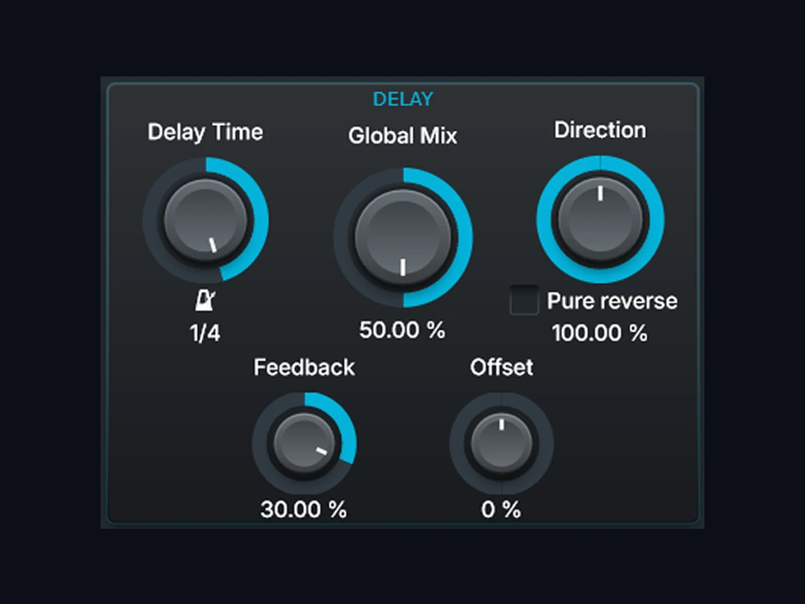Open the 1/4 delay time value
The height and width of the screenshot is (604, 805).
205,334
